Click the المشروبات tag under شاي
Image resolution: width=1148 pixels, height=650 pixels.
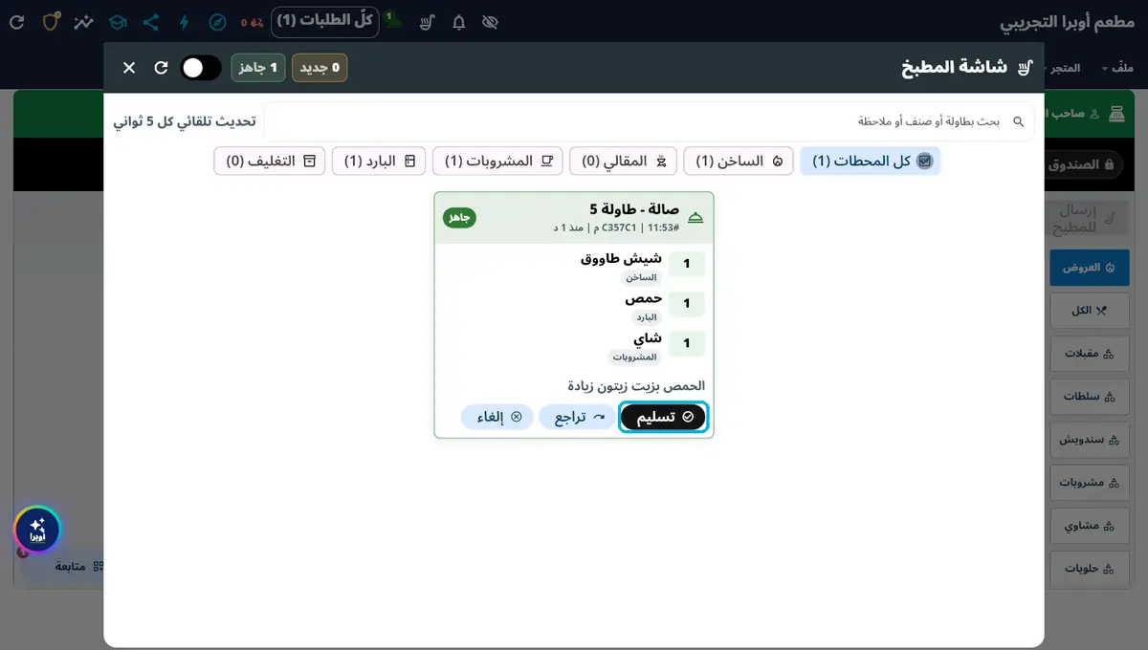click(635, 357)
